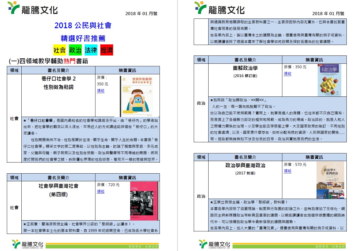Image resolution: width=355 pixels, height=251 pixels.
Task: Click the subtitle 性別做為動詞
Action: point(58,87)
